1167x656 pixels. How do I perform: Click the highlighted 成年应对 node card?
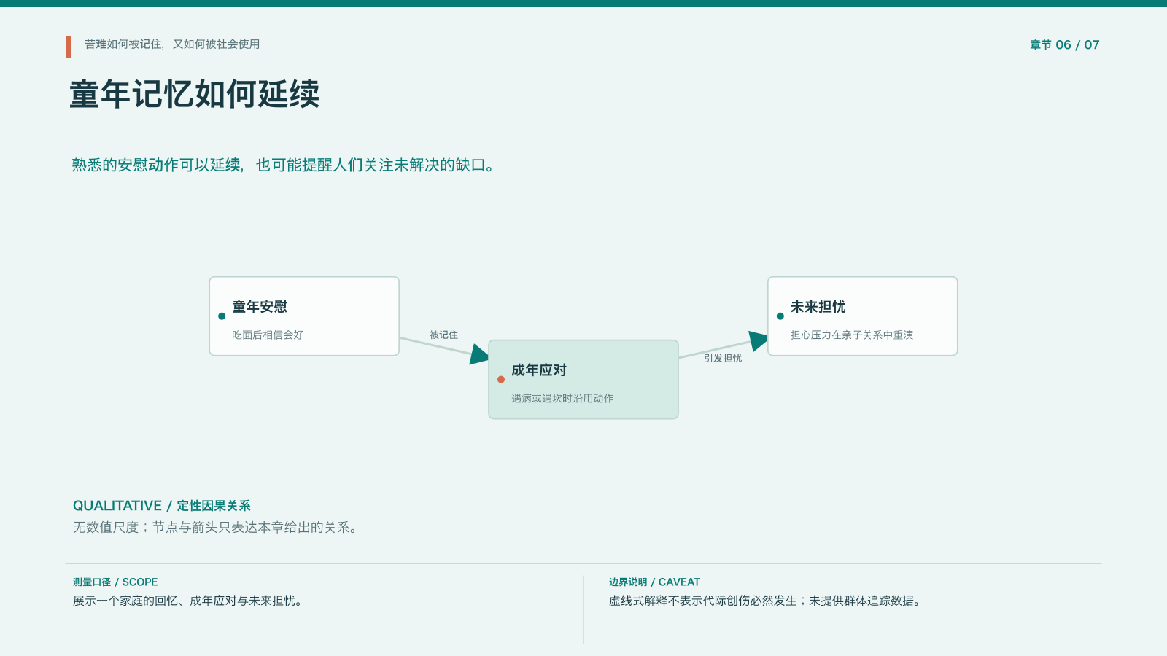pos(583,380)
